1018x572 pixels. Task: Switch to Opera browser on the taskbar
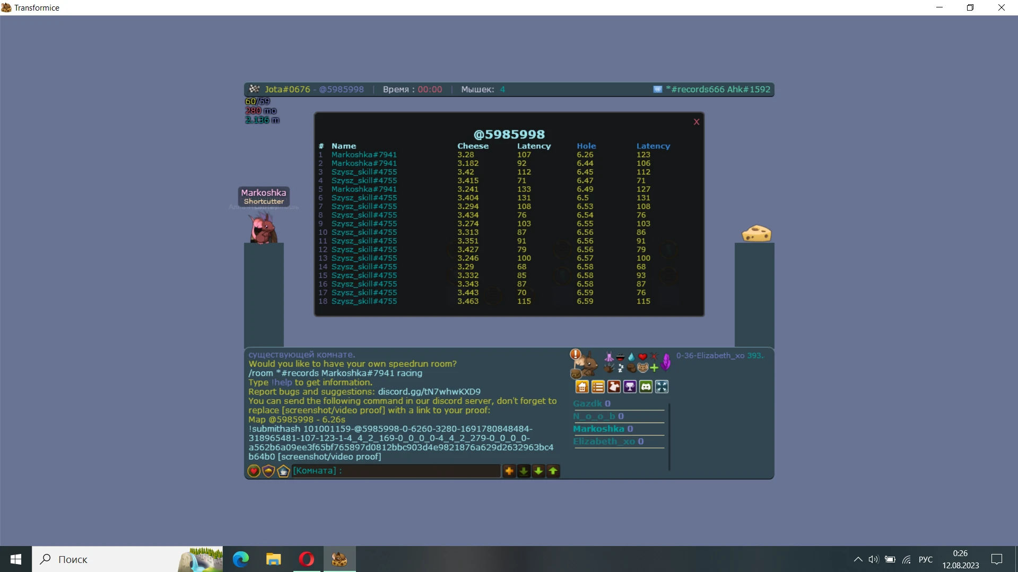(307, 559)
